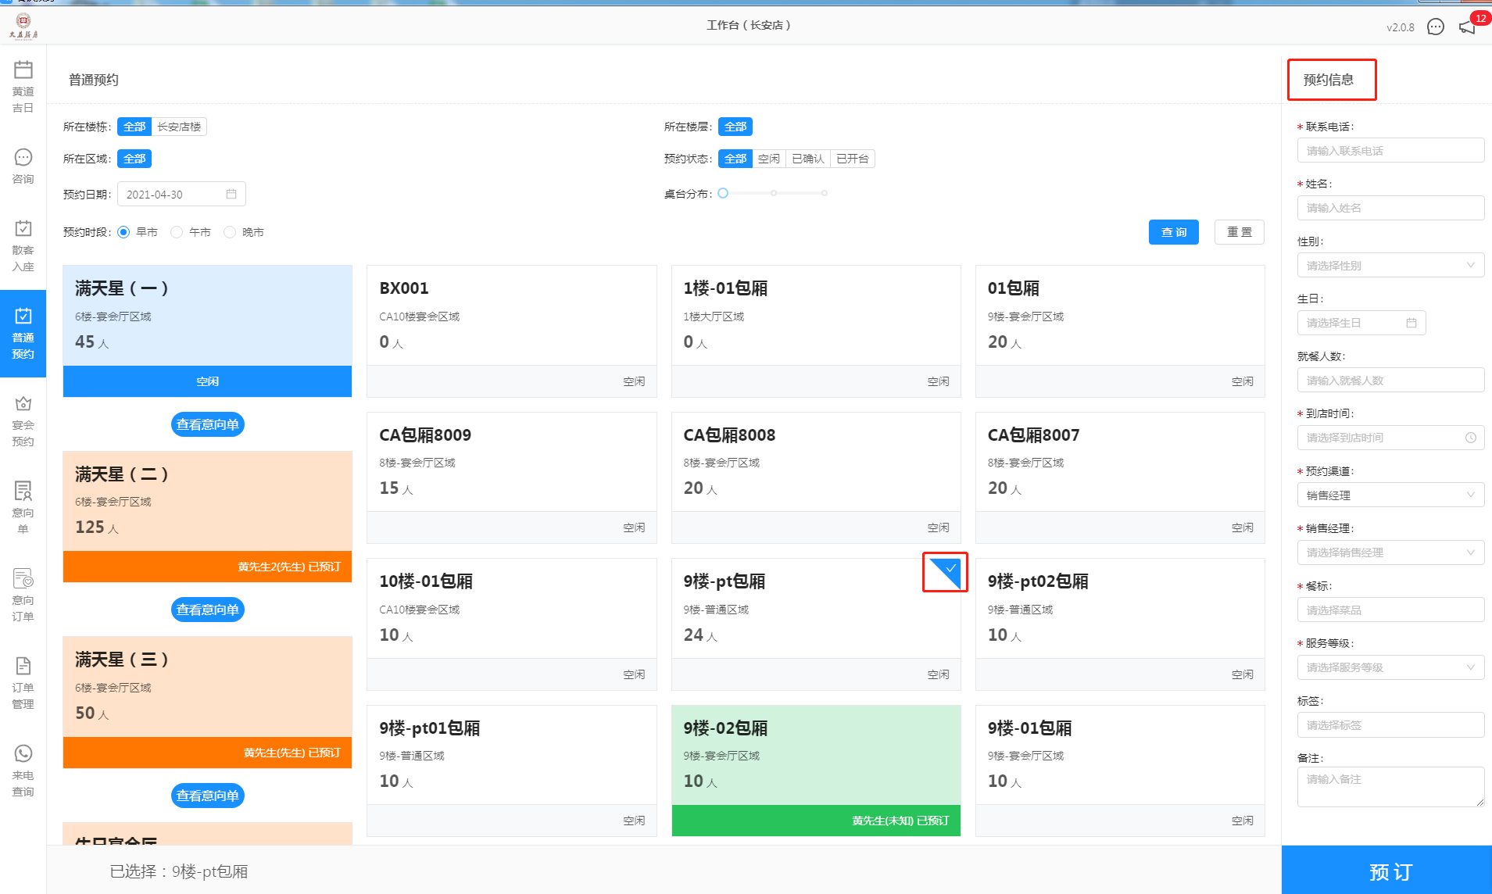Select 普通预约 in the sidebar
The image size is (1492, 894).
(23, 333)
